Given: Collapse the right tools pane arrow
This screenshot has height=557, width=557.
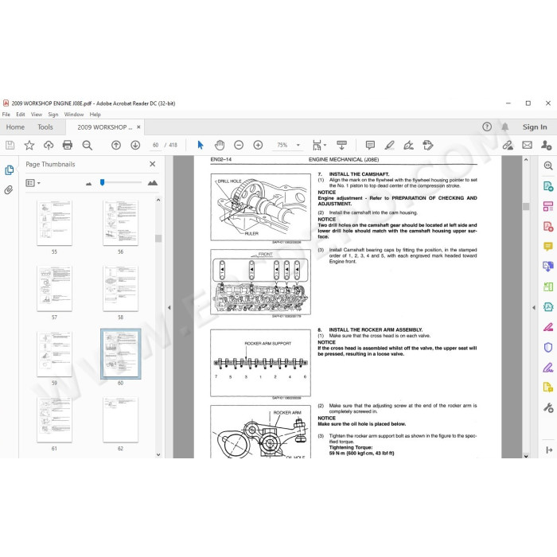Looking at the screenshot, I should point(534,308).
